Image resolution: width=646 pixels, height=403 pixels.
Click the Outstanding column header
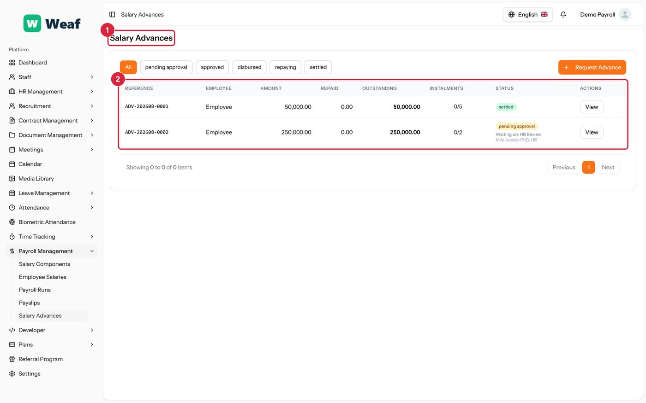pos(379,88)
